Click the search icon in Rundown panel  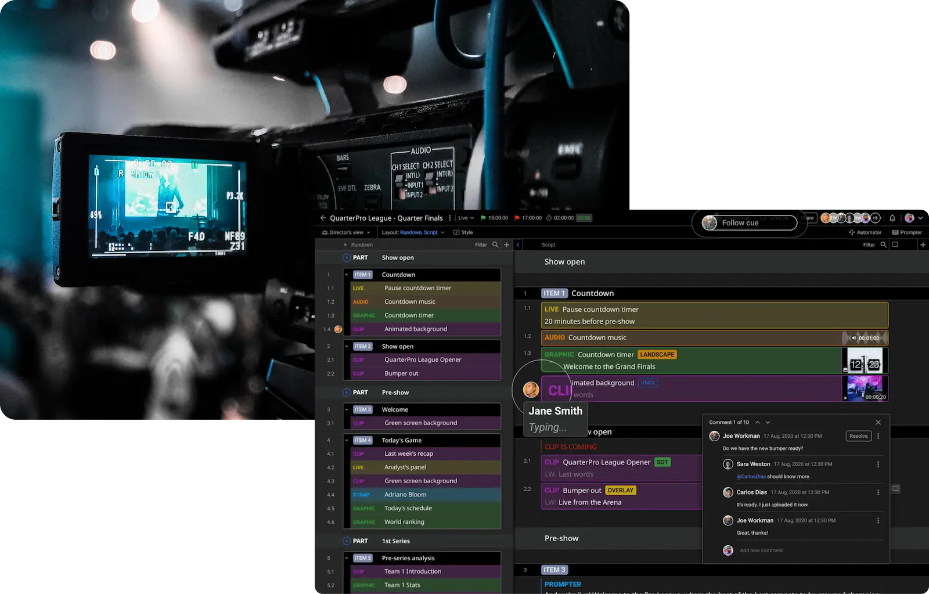coord(495,245)
